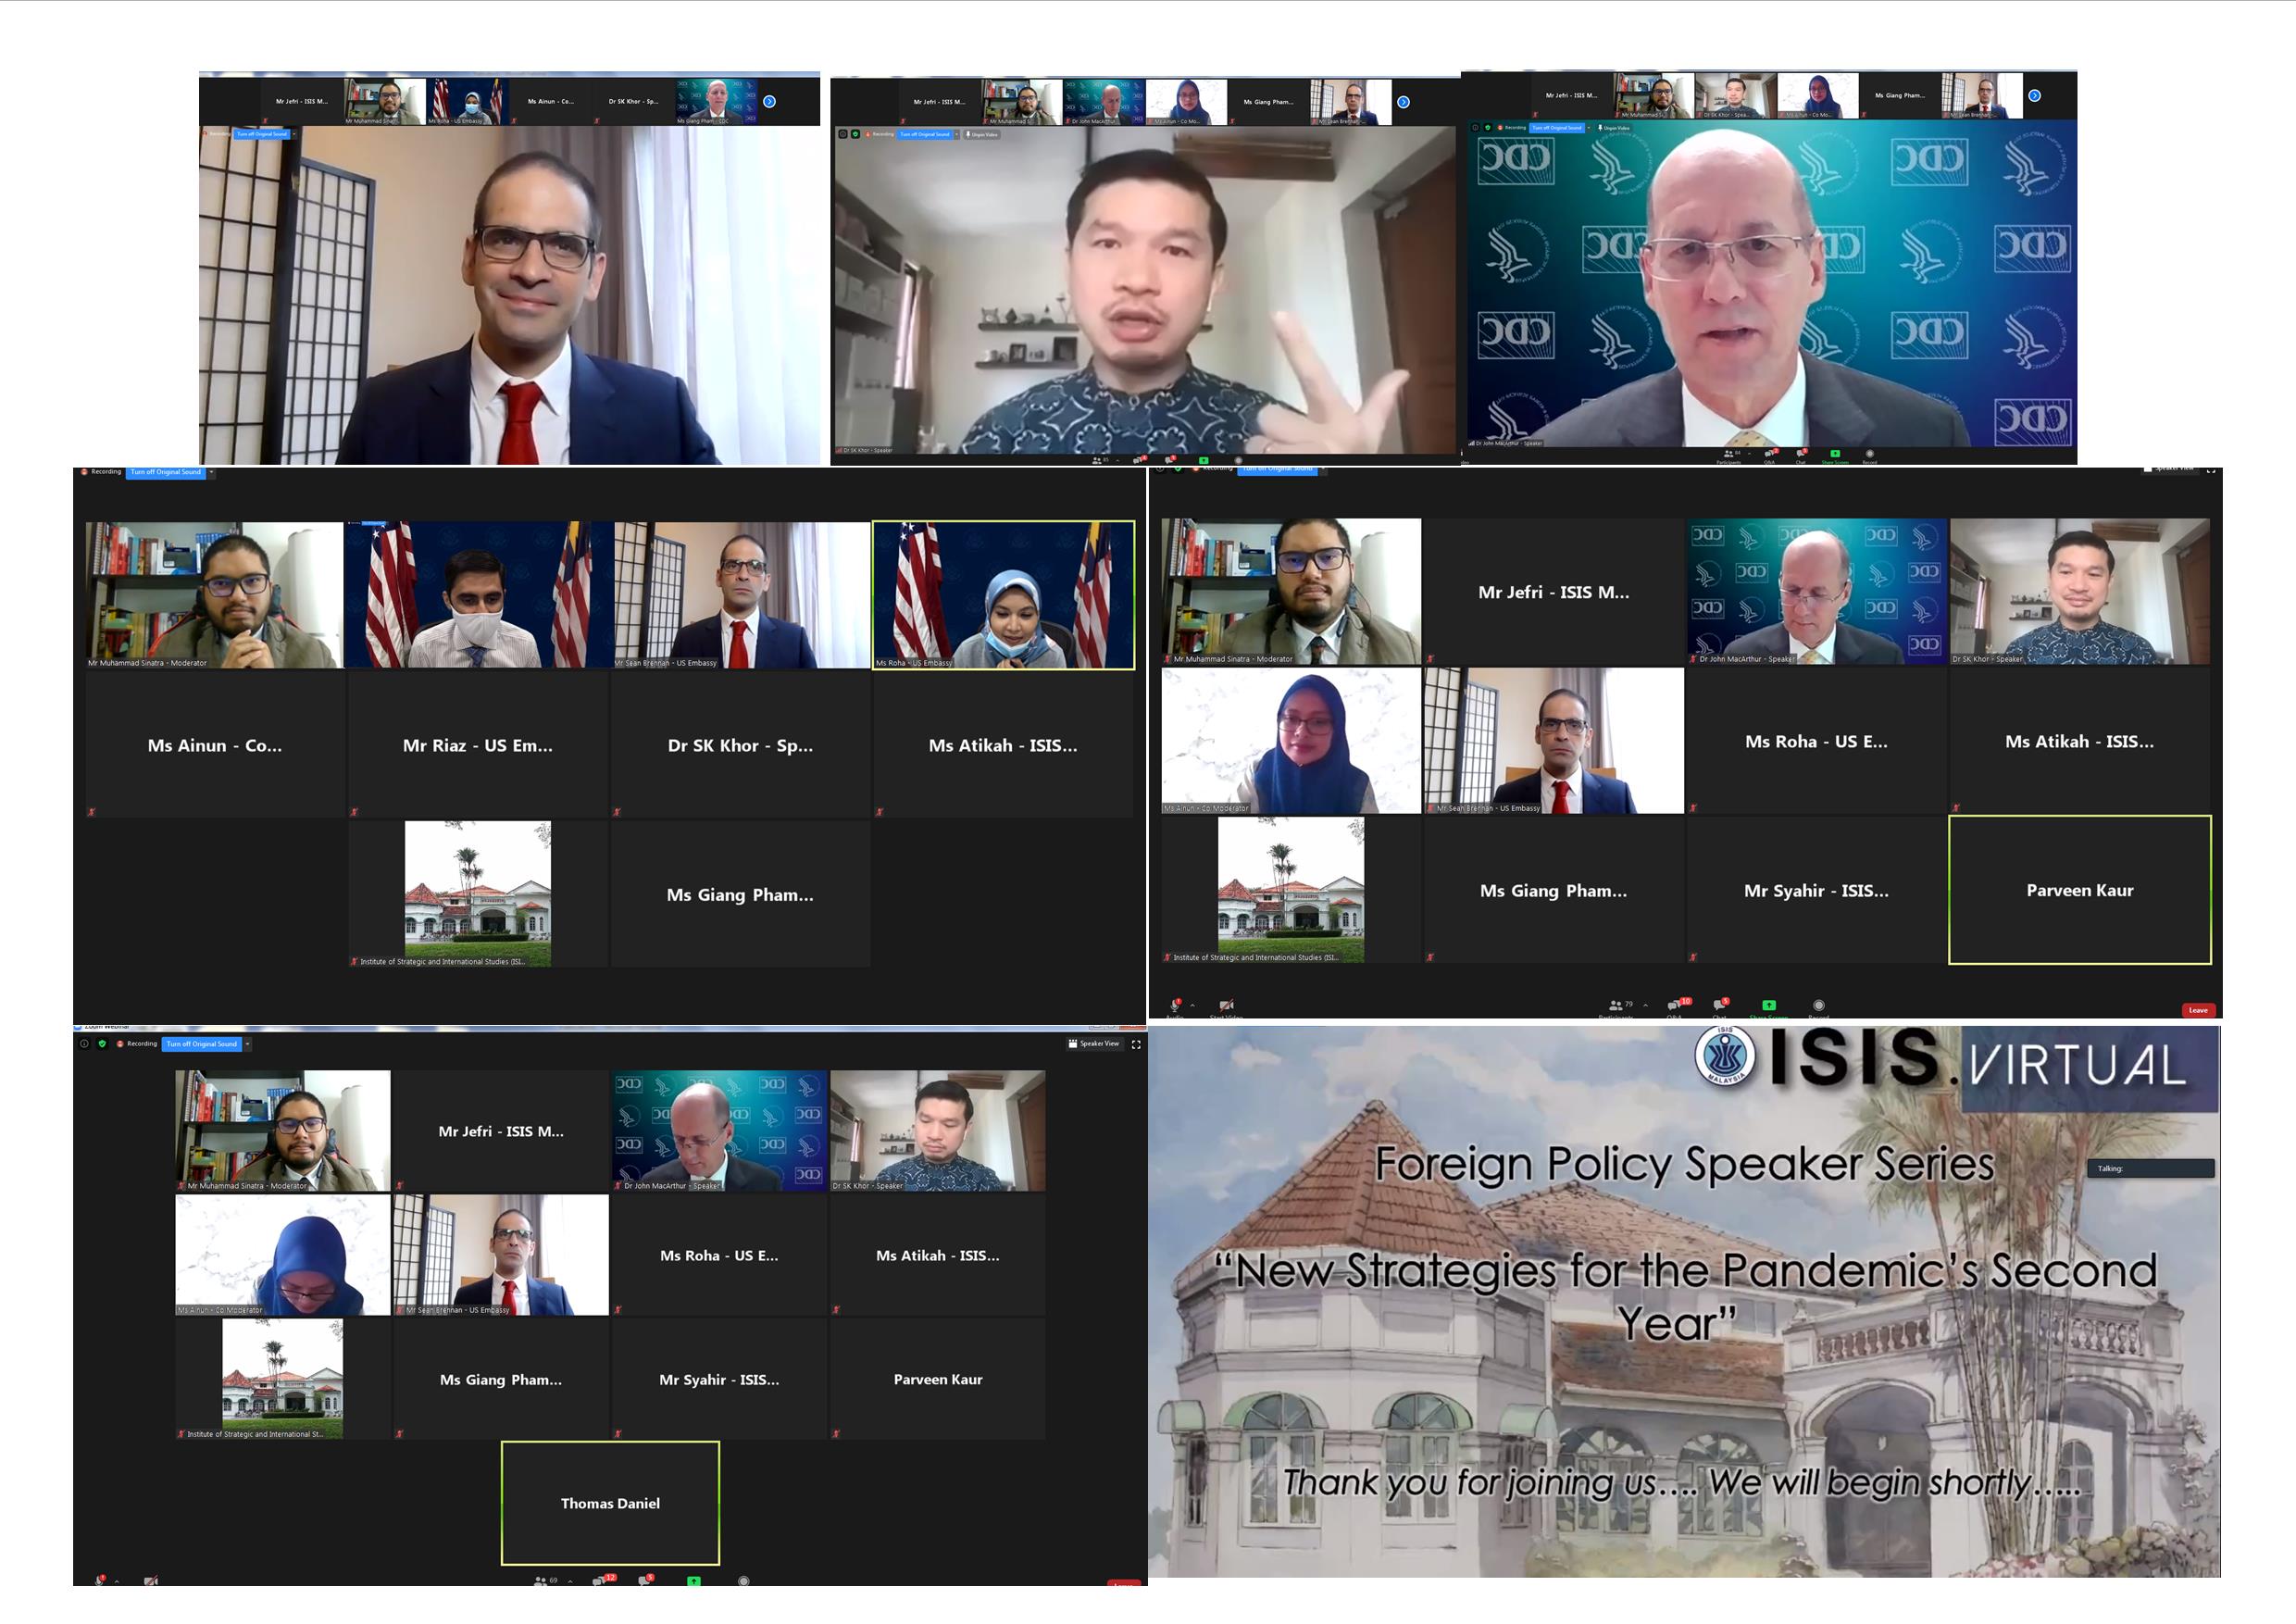Select ISIS building thumbnail in the Ms Roha gallery
The width and height of the screenshot is (2296, 1624).
477,894
